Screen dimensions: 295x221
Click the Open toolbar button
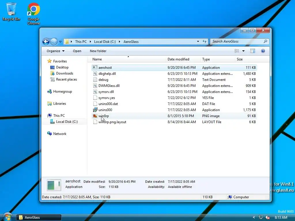coord(77,51)
